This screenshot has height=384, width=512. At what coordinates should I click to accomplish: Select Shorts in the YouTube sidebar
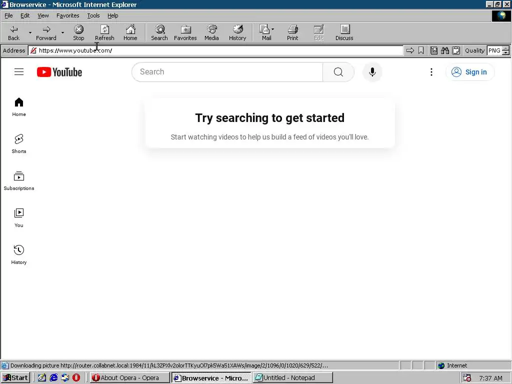point(19,144)
